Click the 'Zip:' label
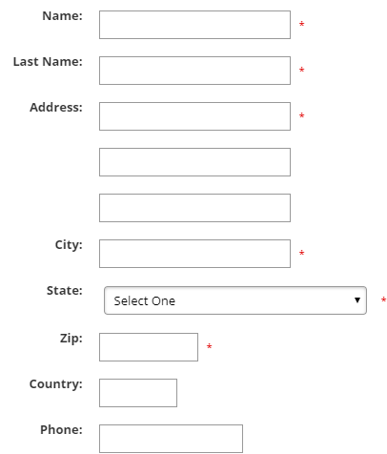This screenshot has height=454, width=387. click(71, 339)
